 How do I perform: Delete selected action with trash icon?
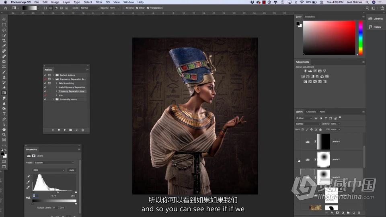[83, 130]
